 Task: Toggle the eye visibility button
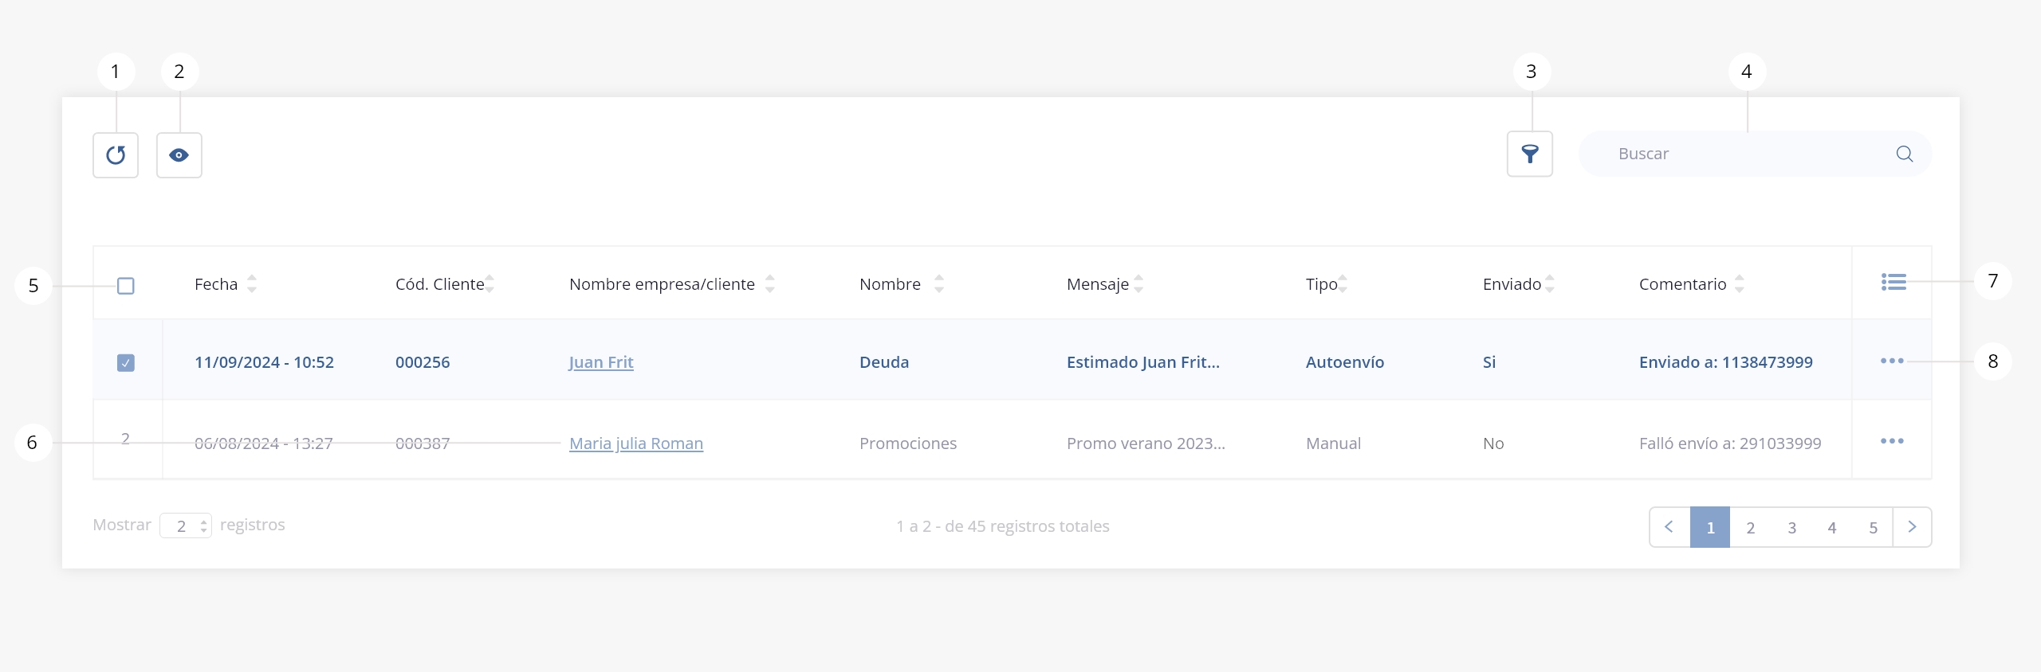[179, 155]
